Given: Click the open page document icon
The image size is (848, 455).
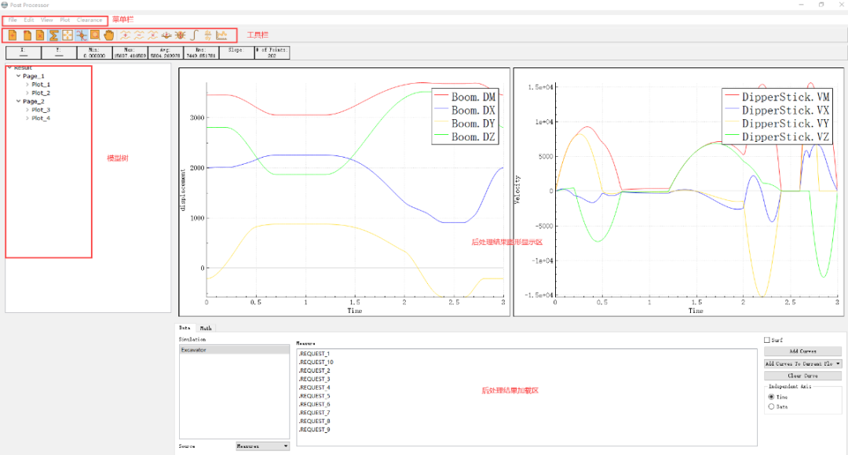Looking at the screenshot, I should point(27,35).
